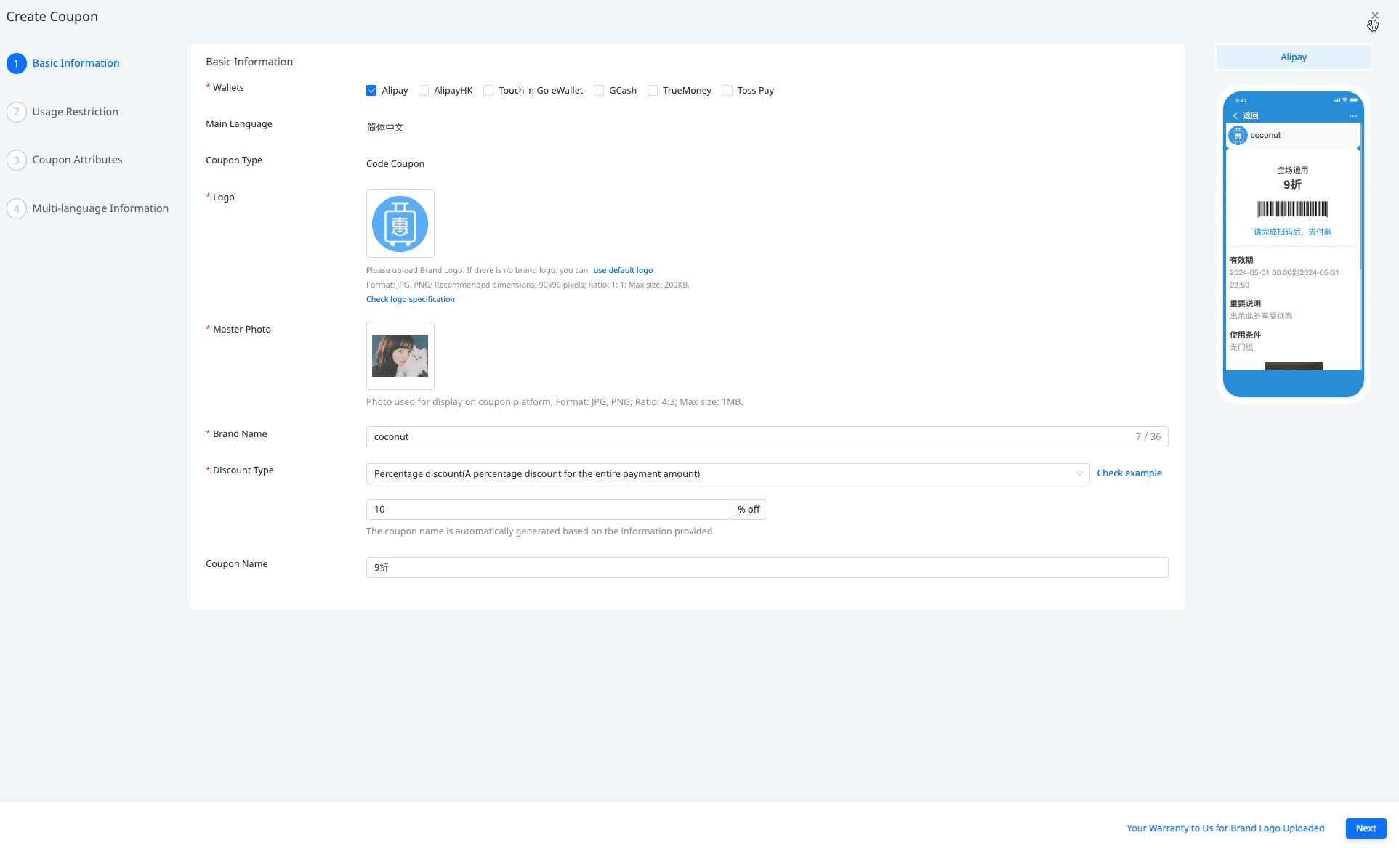Screen dimensions: 1399x848
Task: Close the Create Coupon dialog
Action: [1374, 15]
